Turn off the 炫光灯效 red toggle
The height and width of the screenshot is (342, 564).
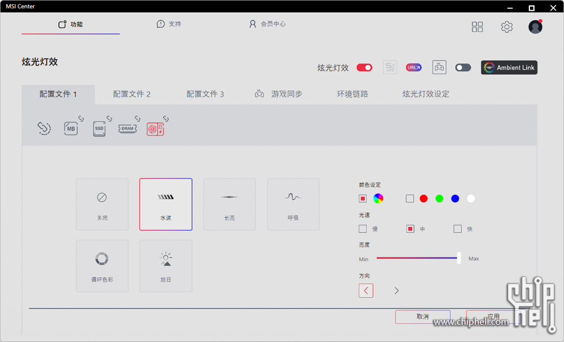click(364, 67)
